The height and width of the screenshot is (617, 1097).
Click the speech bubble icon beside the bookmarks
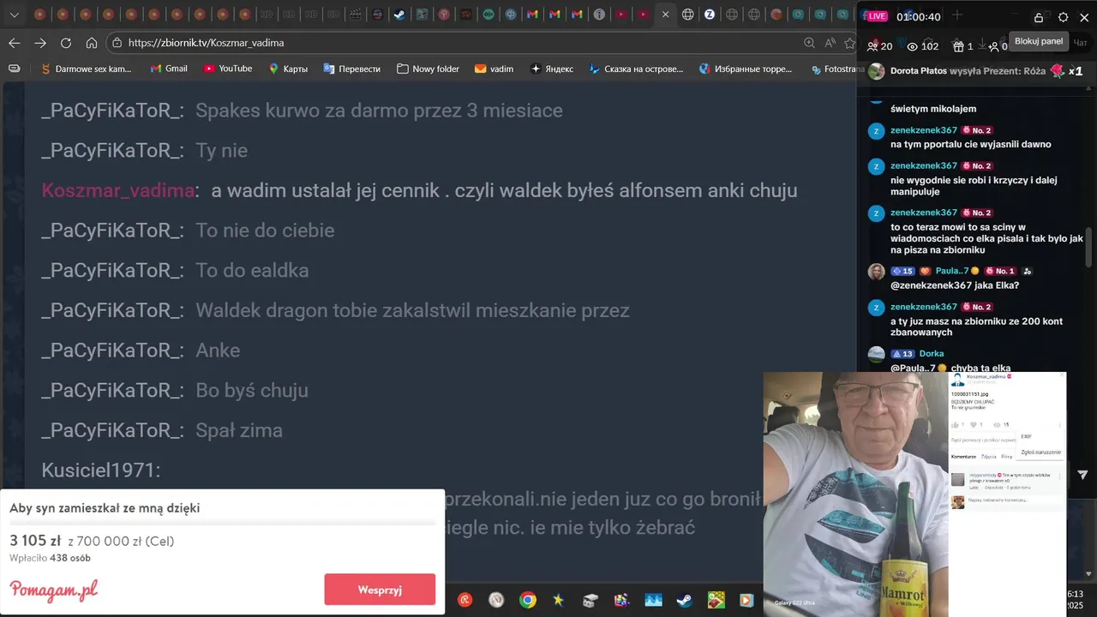coord(14,69)
